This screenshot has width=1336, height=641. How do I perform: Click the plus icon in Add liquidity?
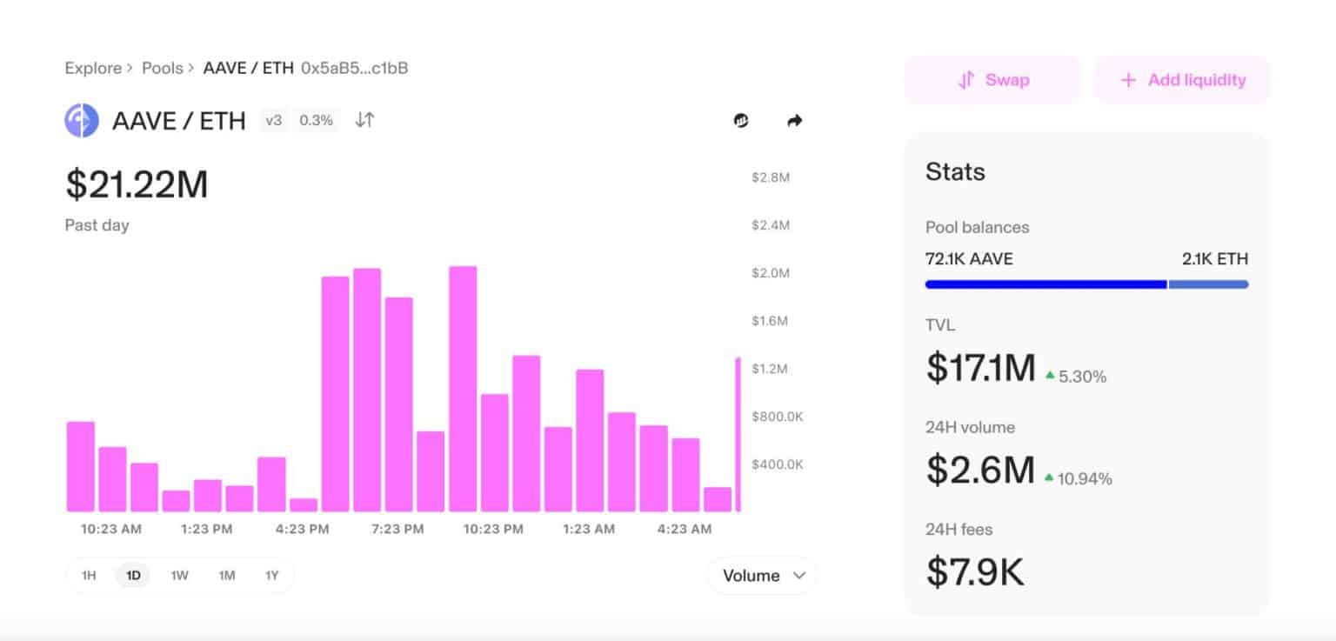[x=1128, y=80]
